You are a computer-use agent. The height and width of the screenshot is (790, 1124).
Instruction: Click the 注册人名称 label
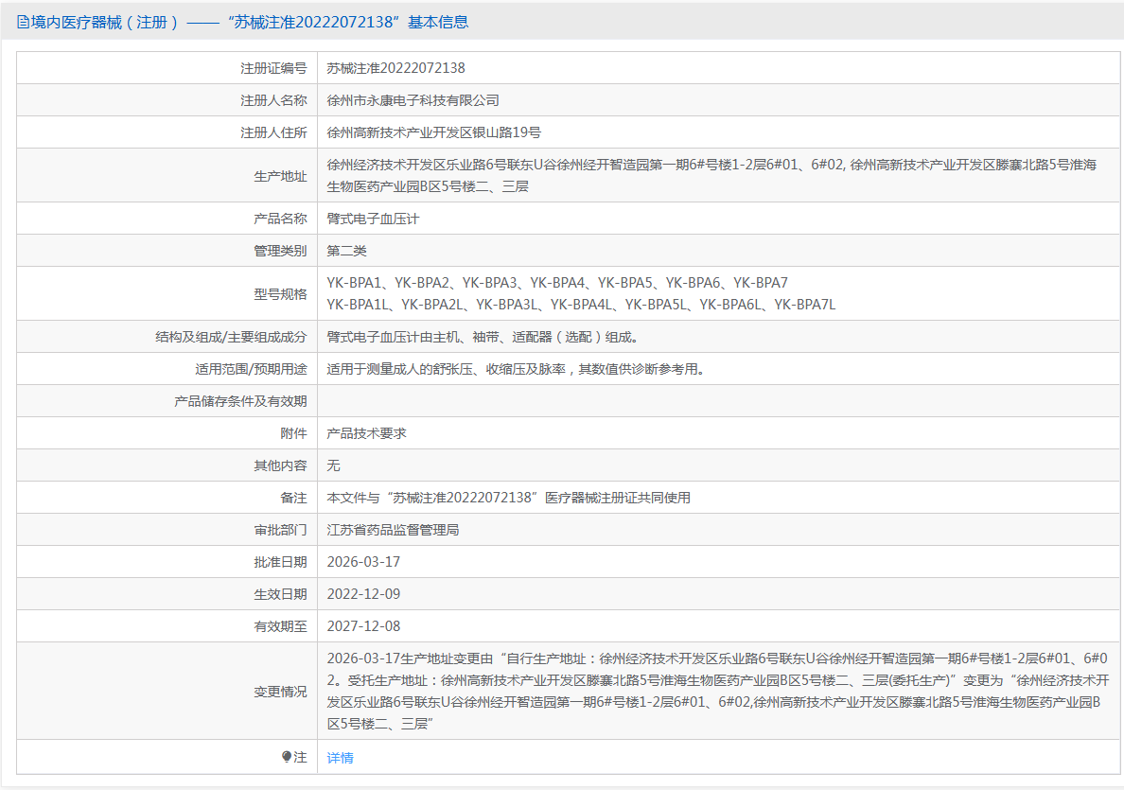pyautogui.click(x=273, y=100)
